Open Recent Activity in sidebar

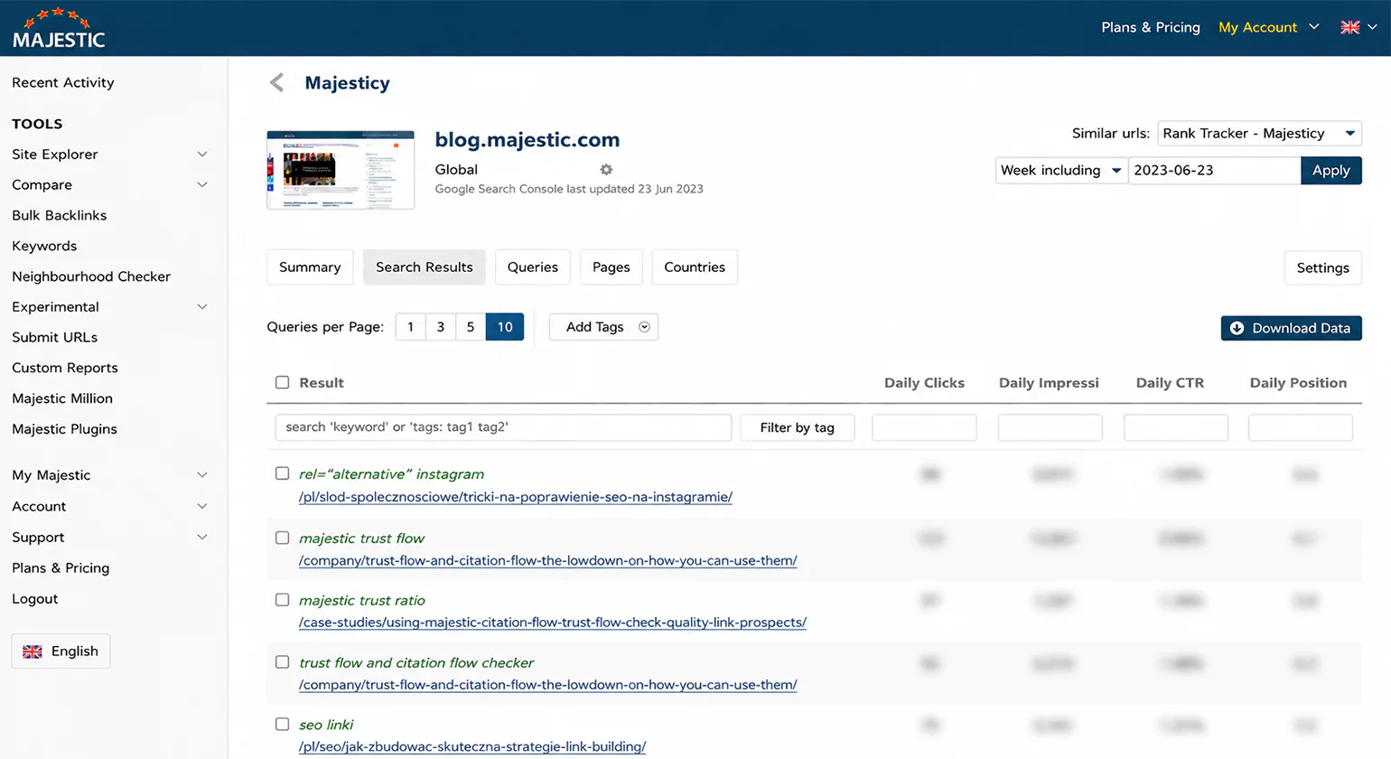(x=63, y=82)
